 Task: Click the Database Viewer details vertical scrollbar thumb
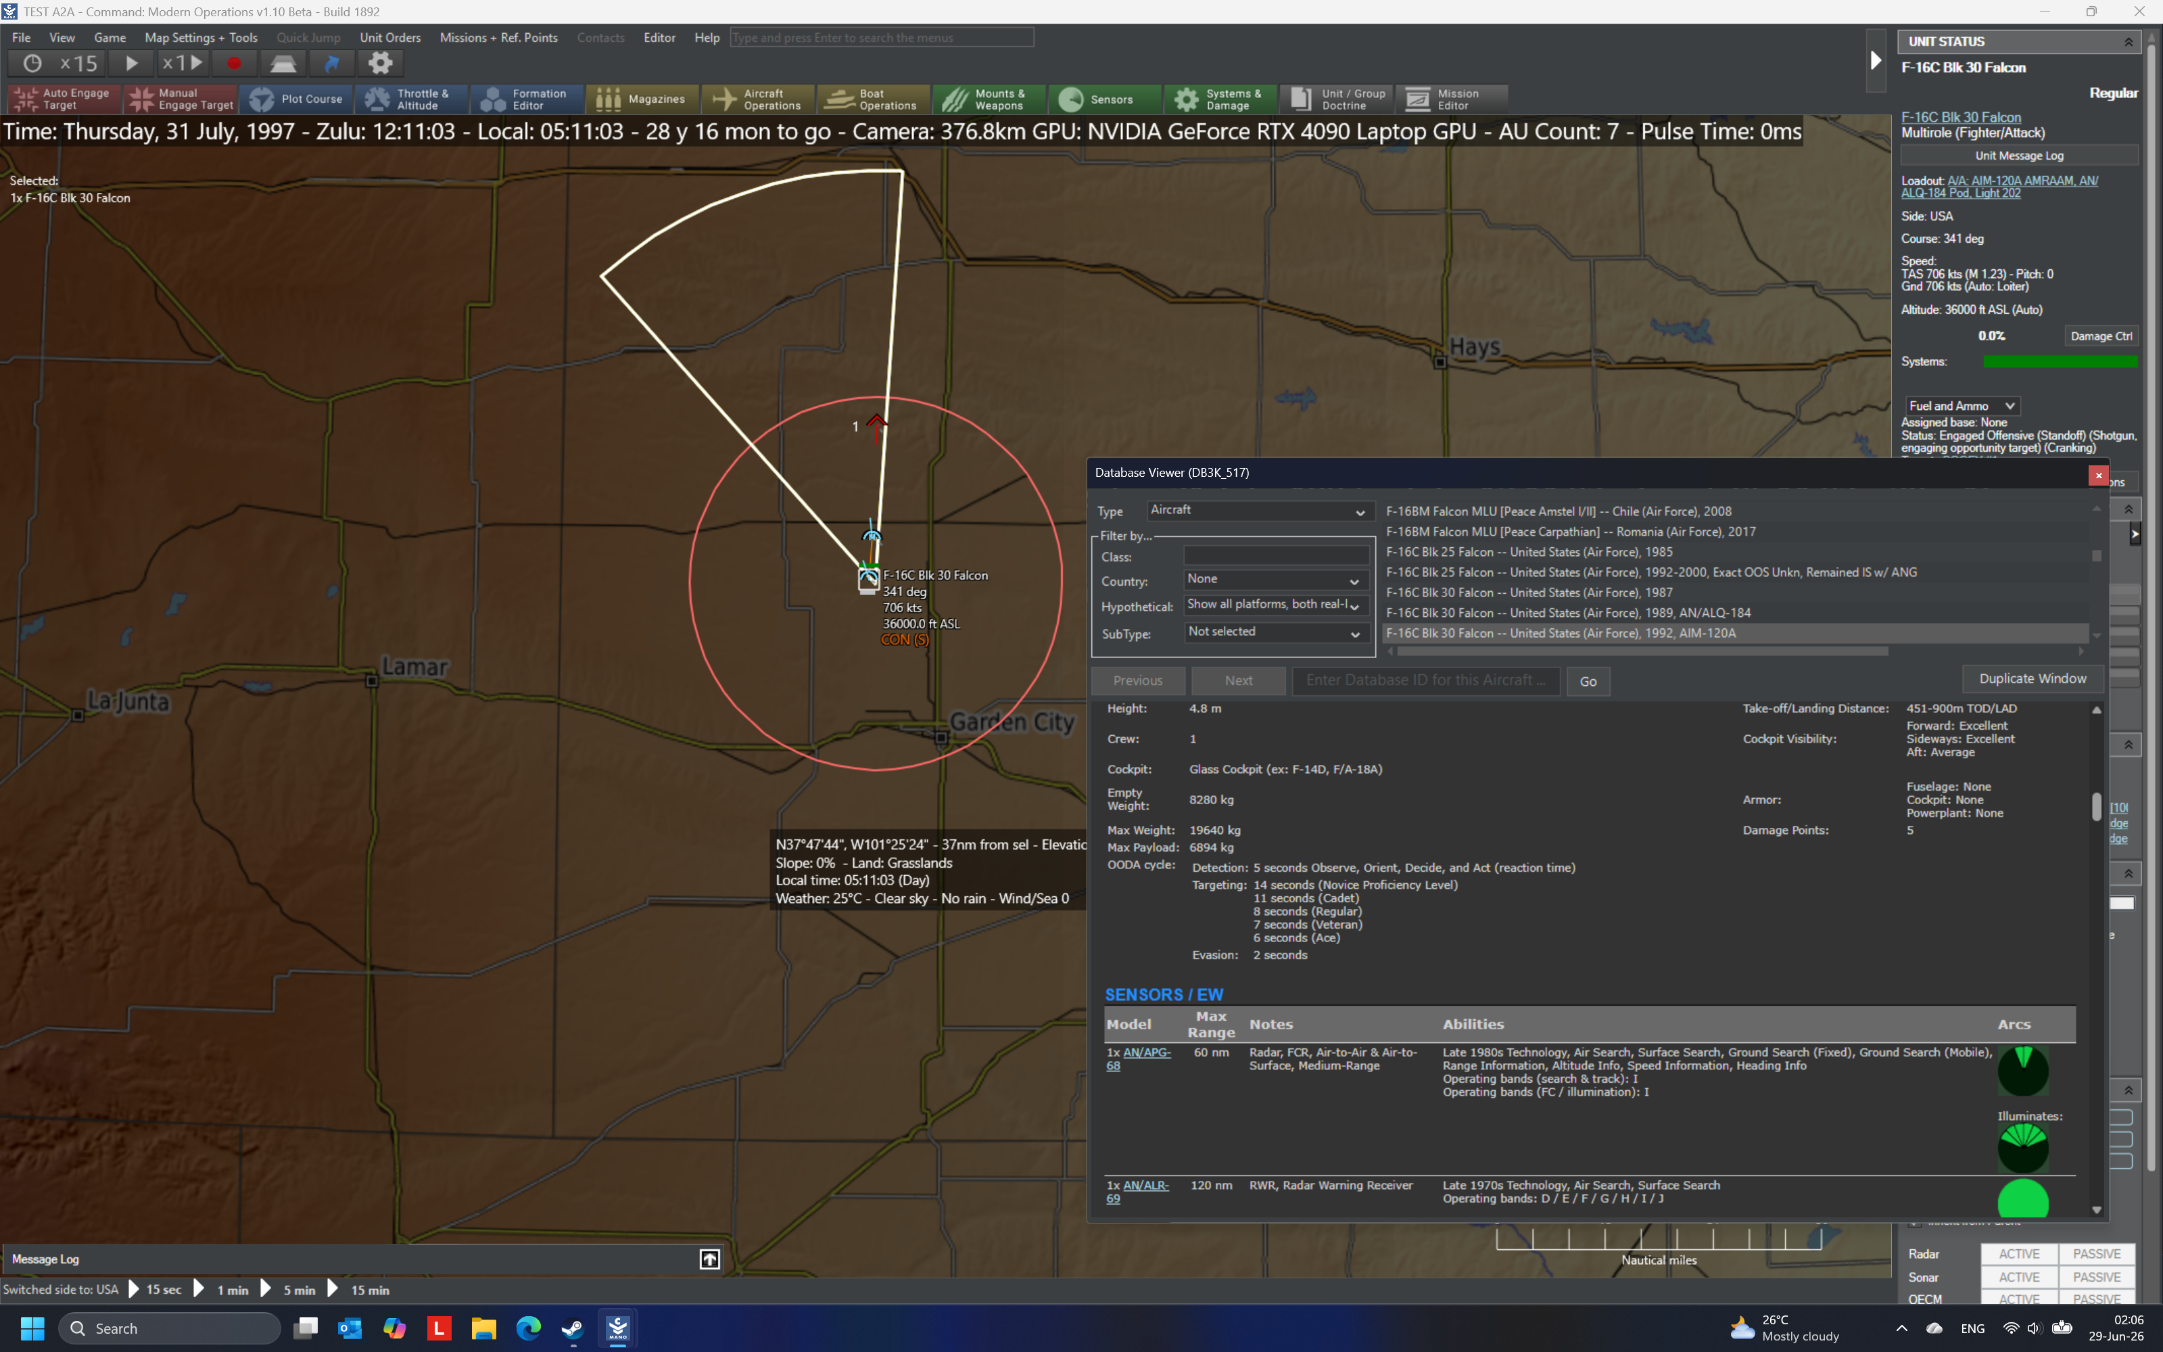(x=2097, y=806)
